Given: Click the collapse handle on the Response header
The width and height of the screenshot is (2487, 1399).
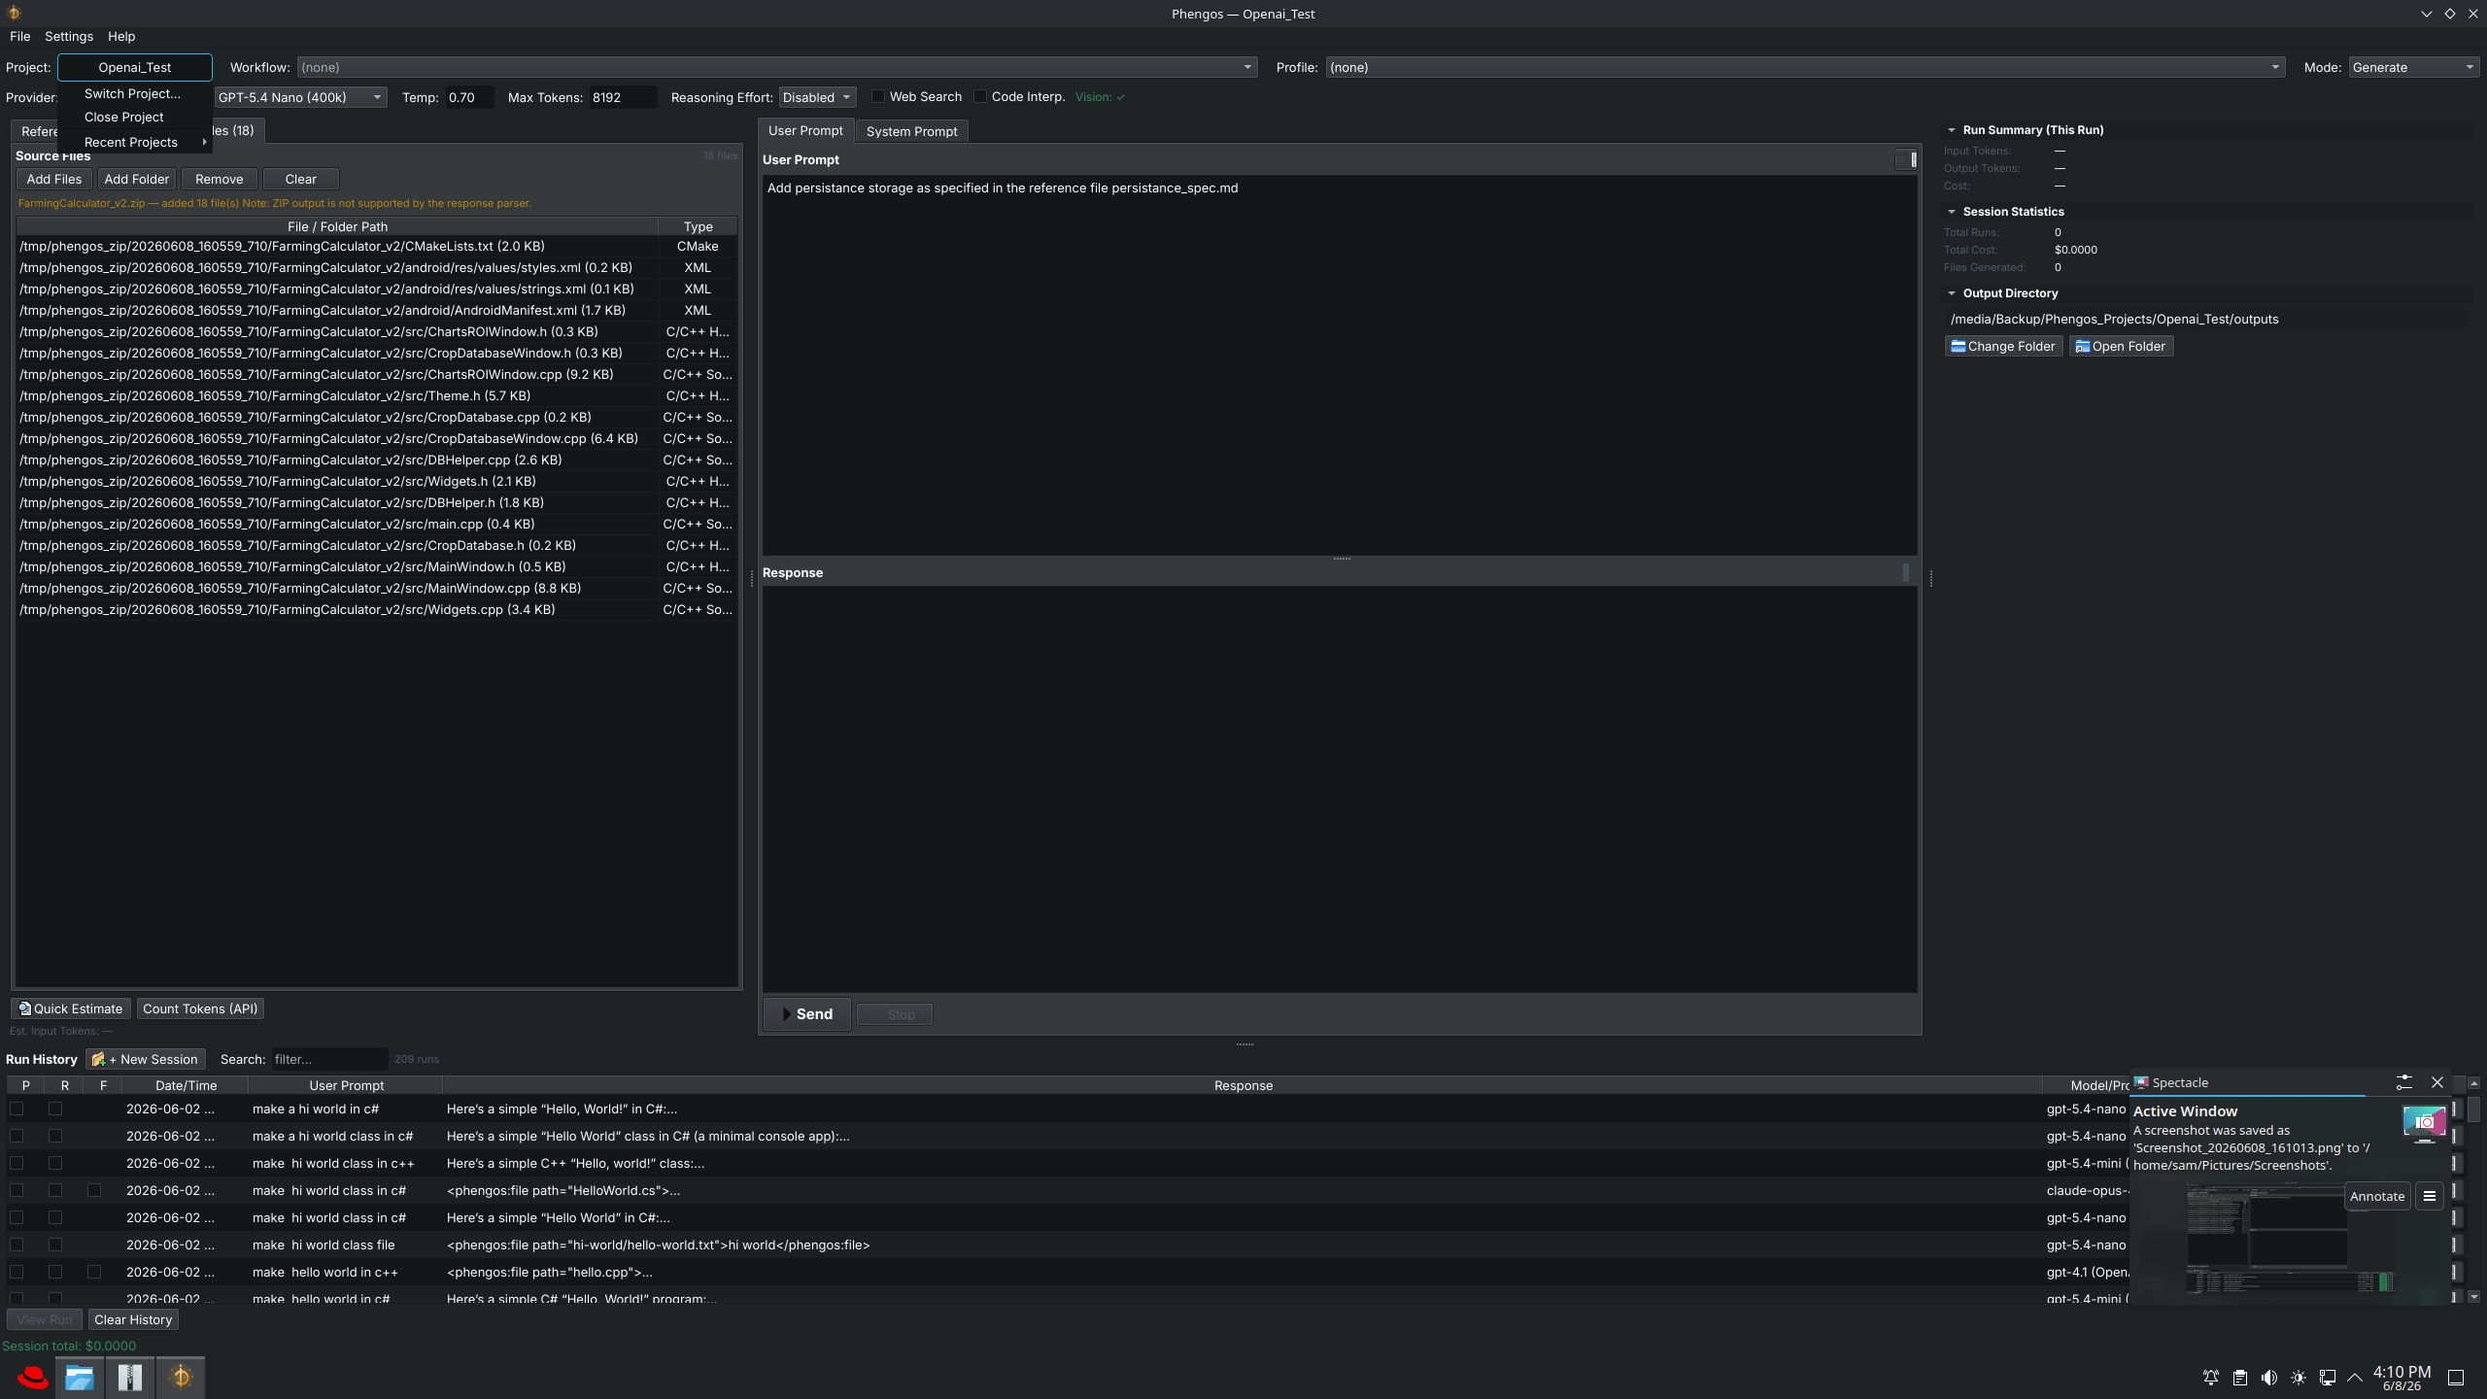Looking at the screenshot, I should point(1906,572).
